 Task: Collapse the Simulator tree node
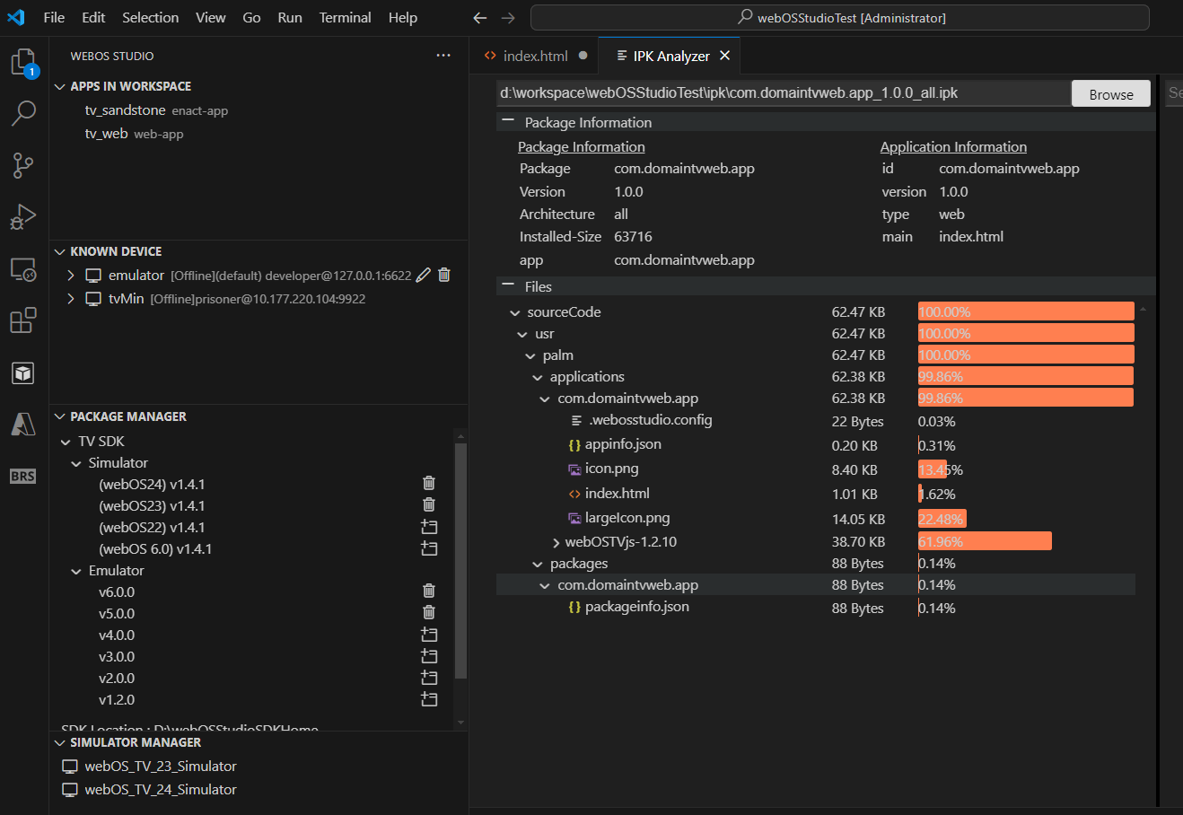(x=76, y=463)
